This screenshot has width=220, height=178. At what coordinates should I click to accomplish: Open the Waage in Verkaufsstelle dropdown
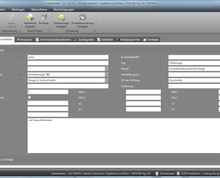(107, 80)
